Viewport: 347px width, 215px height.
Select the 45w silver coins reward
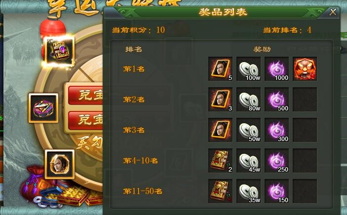(x=248, y=160)
